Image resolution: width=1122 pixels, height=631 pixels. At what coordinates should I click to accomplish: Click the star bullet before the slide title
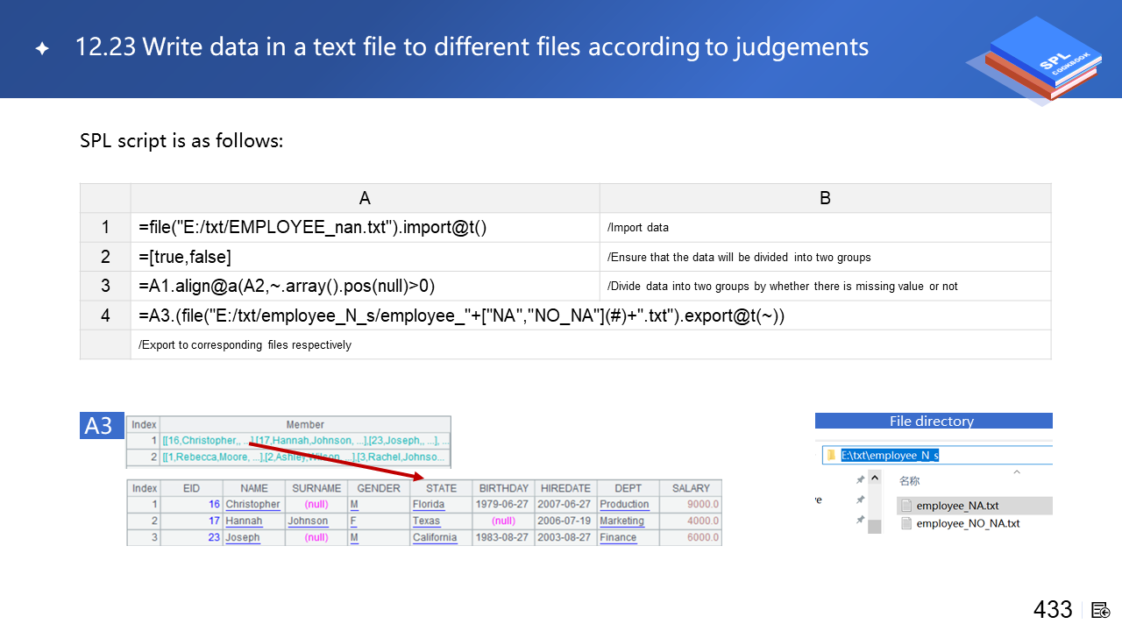42,48
